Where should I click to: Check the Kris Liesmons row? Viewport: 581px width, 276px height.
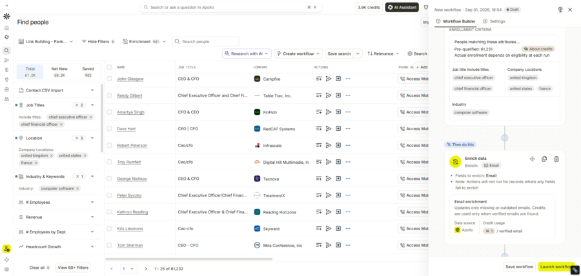coord(109,229)
